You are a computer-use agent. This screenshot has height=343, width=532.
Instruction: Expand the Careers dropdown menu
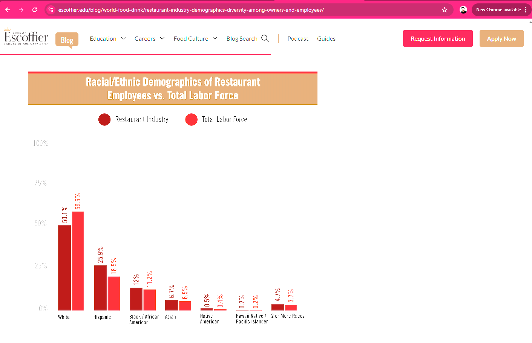[149, 38]
